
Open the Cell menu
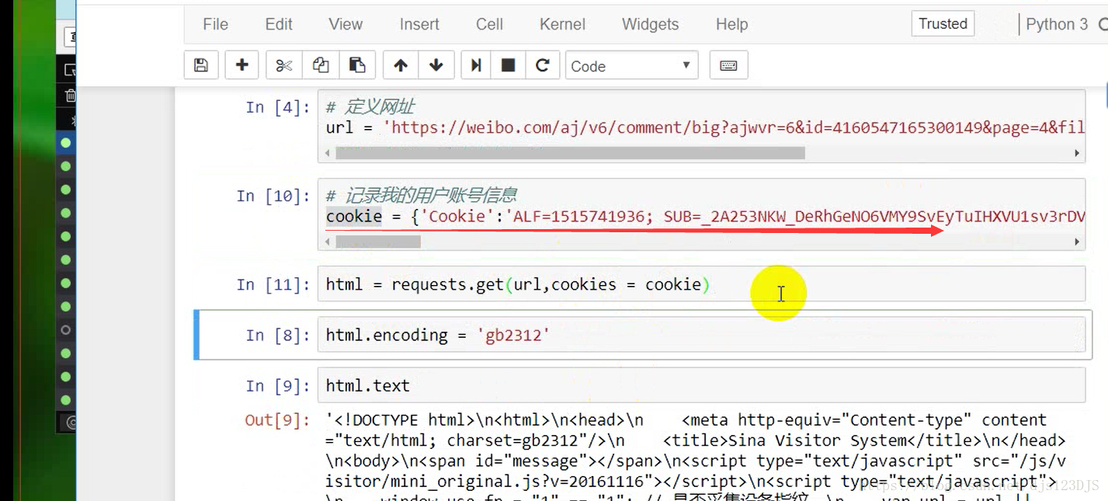click(x=489, y=24)
